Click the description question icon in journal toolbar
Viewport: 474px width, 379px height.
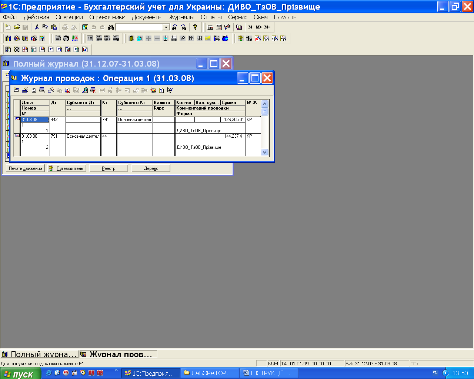pos(161,90)
